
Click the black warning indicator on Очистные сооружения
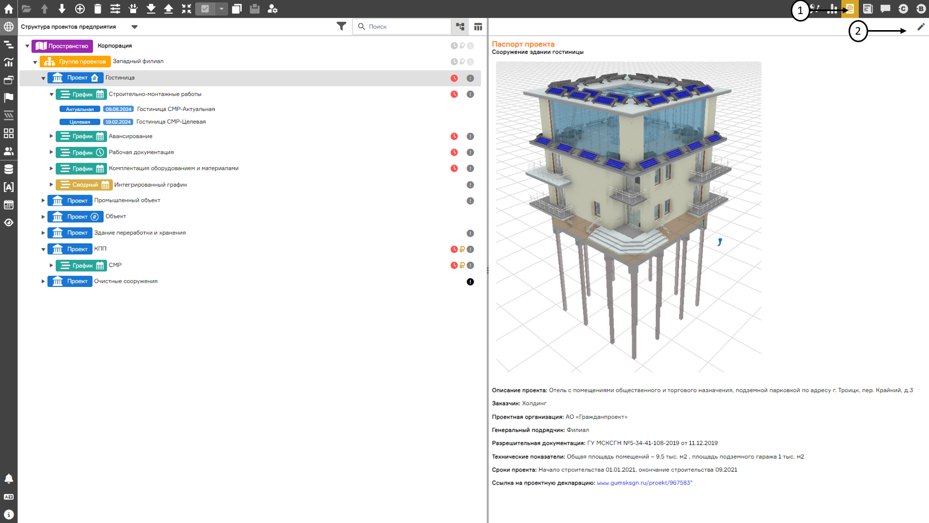coord(470,282)
